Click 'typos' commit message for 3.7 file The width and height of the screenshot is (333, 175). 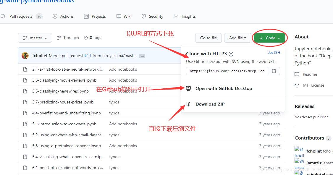[114, 102]
